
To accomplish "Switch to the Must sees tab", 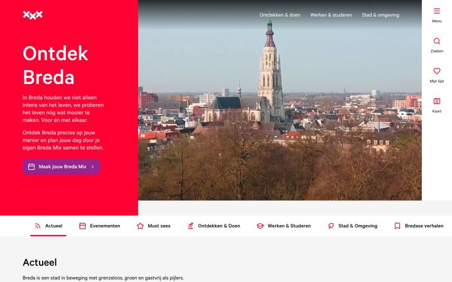I will pos(153,226).
